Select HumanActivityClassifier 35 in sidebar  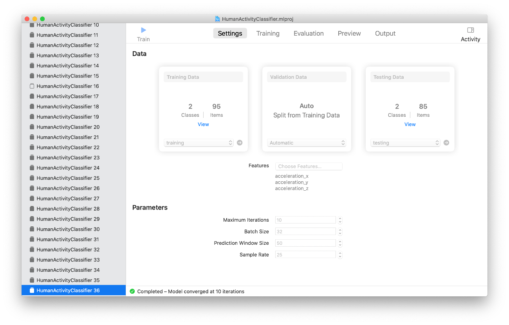tap(74, 280)
